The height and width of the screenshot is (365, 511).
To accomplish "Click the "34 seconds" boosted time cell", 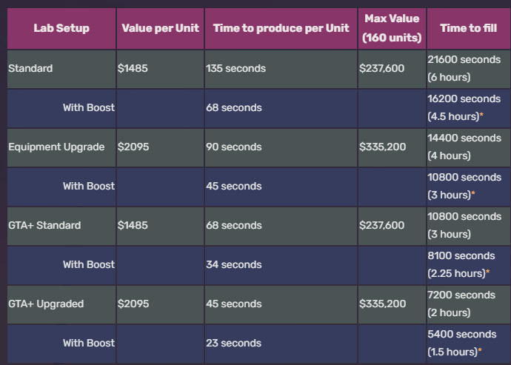I will [x=233, y=264].
